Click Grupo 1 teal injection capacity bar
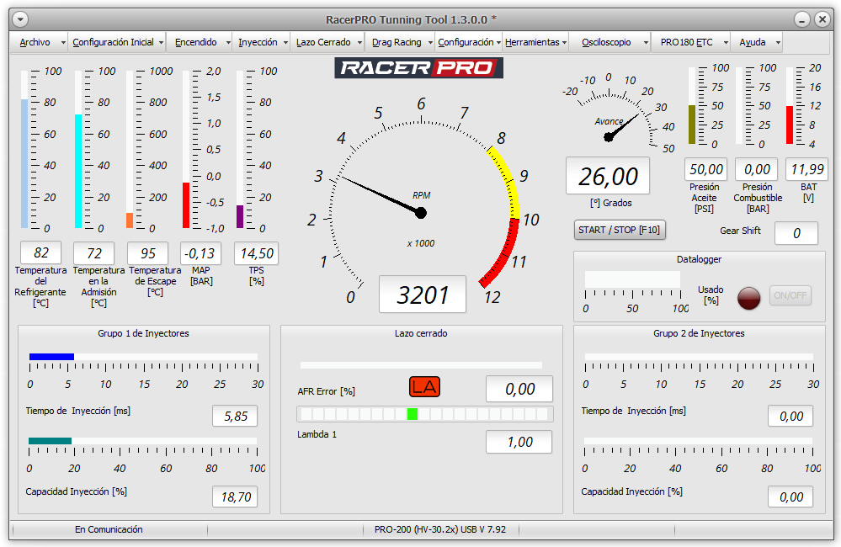 pos(142,441)
